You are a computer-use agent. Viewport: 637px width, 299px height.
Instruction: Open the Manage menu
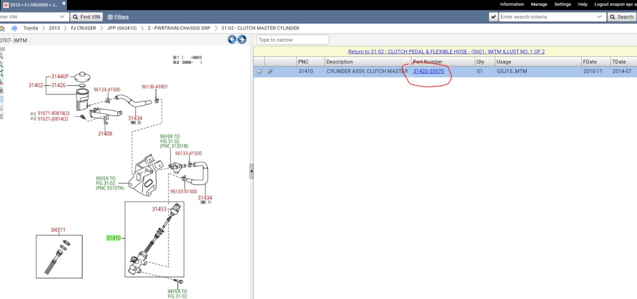point(539,4)
